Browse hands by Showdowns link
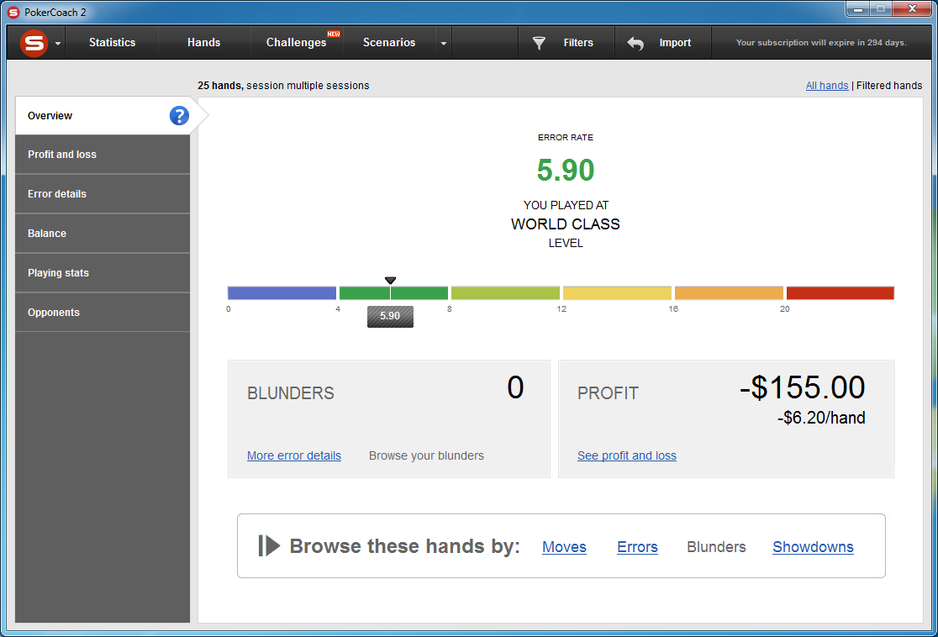The height and width of the screenshot is (637, 938). (x=813, y=547)
